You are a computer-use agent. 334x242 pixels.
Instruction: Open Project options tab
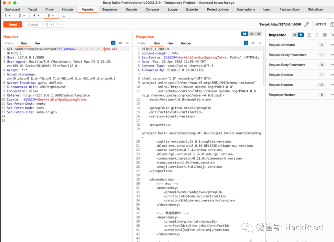(218, 9)
